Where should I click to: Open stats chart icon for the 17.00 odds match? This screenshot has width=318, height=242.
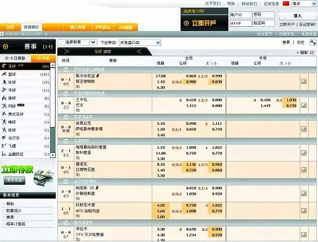tap(304, 81)
